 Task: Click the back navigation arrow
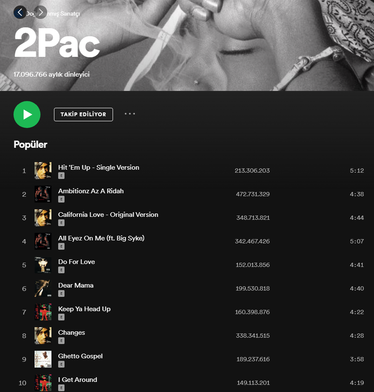20,12
